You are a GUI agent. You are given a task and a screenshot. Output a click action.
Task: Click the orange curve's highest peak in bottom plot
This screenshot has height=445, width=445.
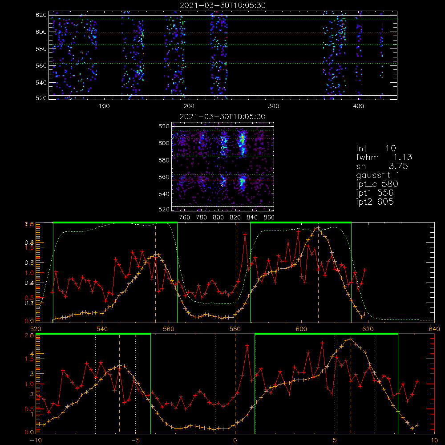pyautogui.click(x=351, y=339)
